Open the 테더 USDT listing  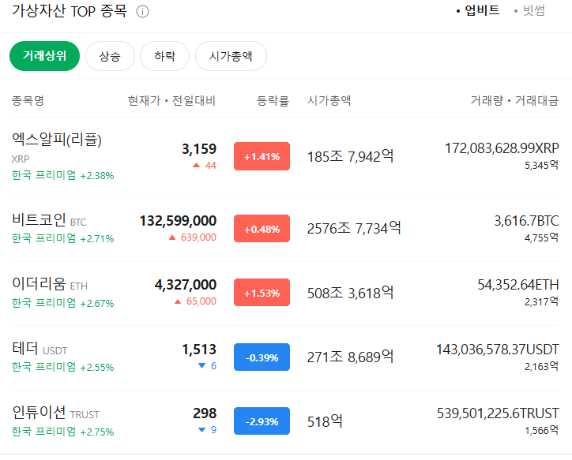[x=28, y=349]
